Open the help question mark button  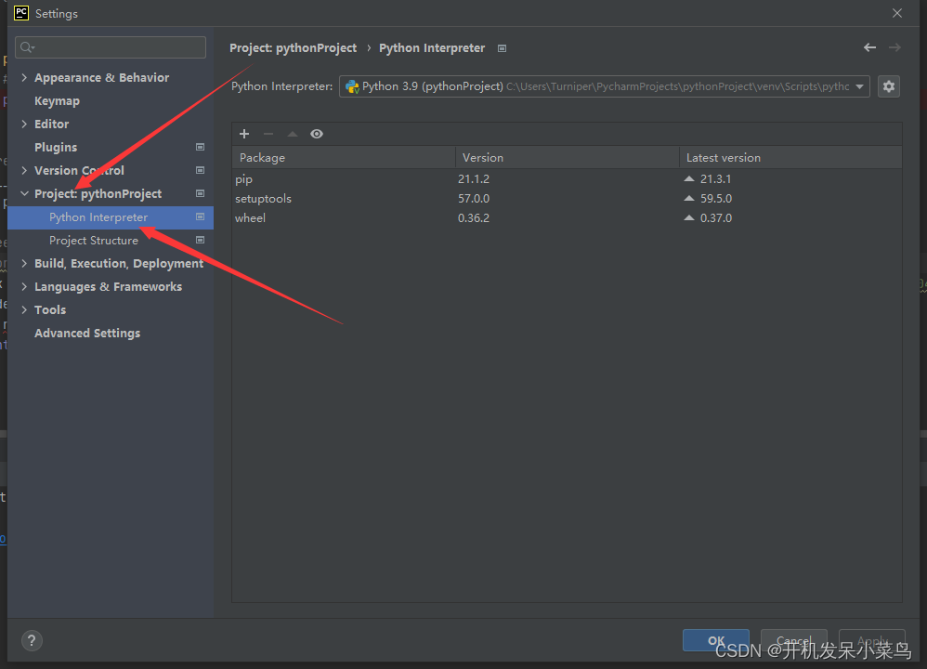(32, 640)
